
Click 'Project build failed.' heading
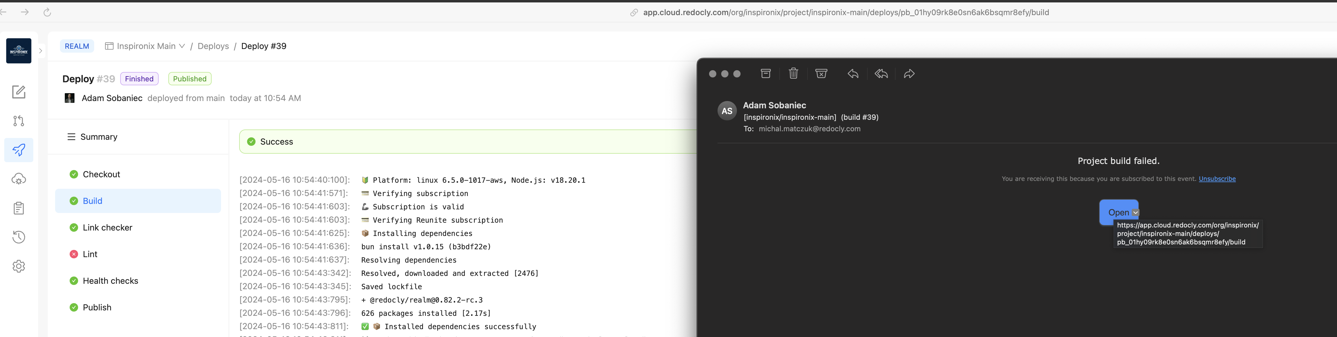1118,161
